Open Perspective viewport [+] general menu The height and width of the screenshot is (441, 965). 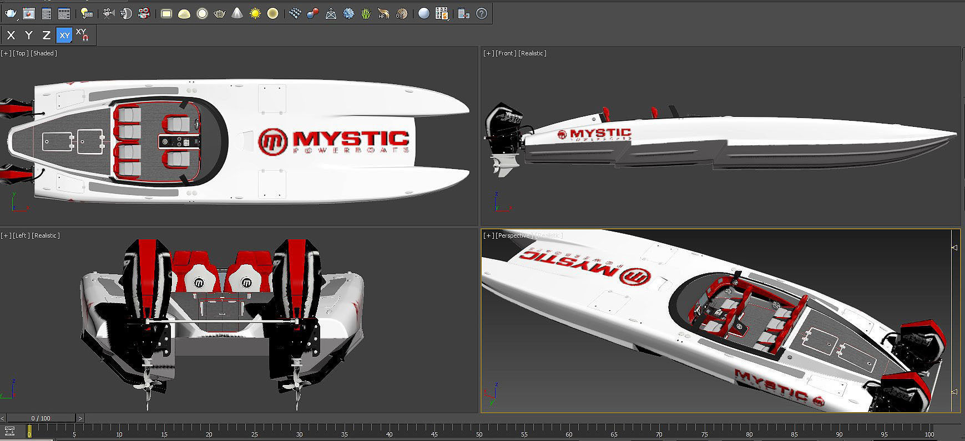pos(488,235)
